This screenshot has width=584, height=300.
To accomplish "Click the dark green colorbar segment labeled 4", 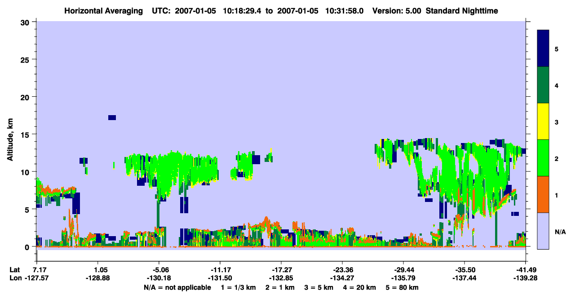I will pyautogui.click(x=543, y=85).
